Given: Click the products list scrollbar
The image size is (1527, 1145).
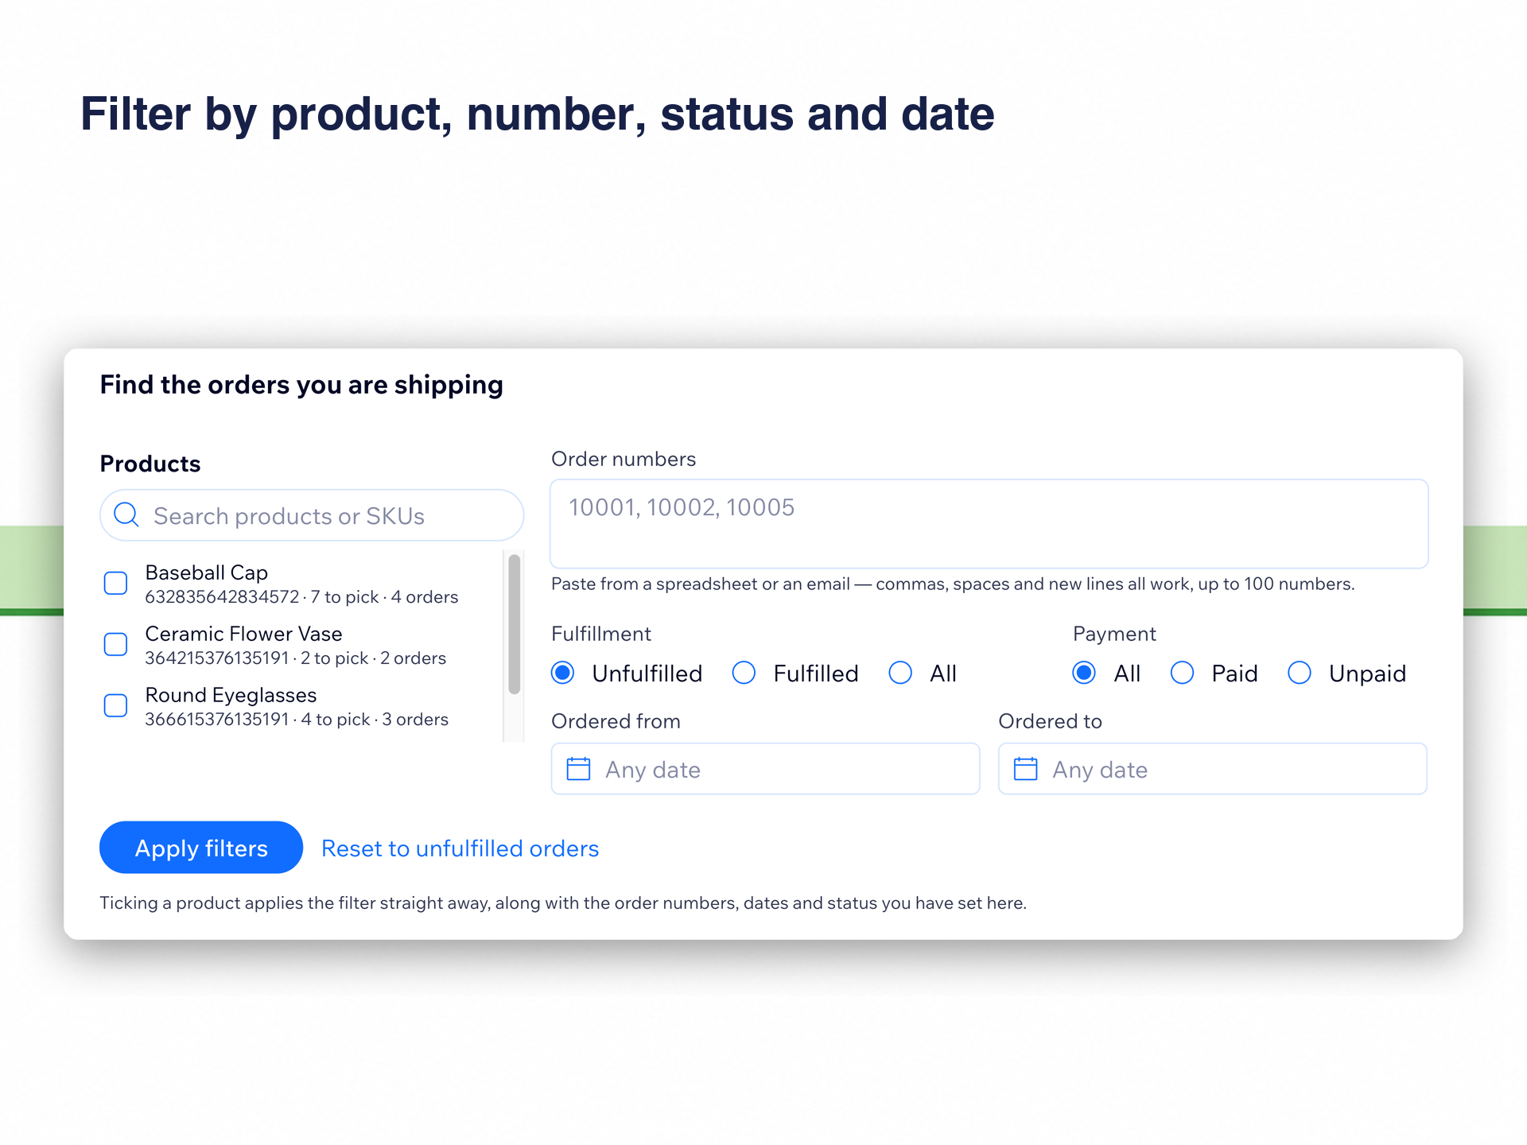Looking at the screenshot, I should click(x=515, y=624).
